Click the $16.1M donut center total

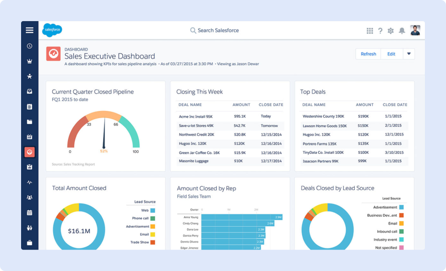pos(79,231)
